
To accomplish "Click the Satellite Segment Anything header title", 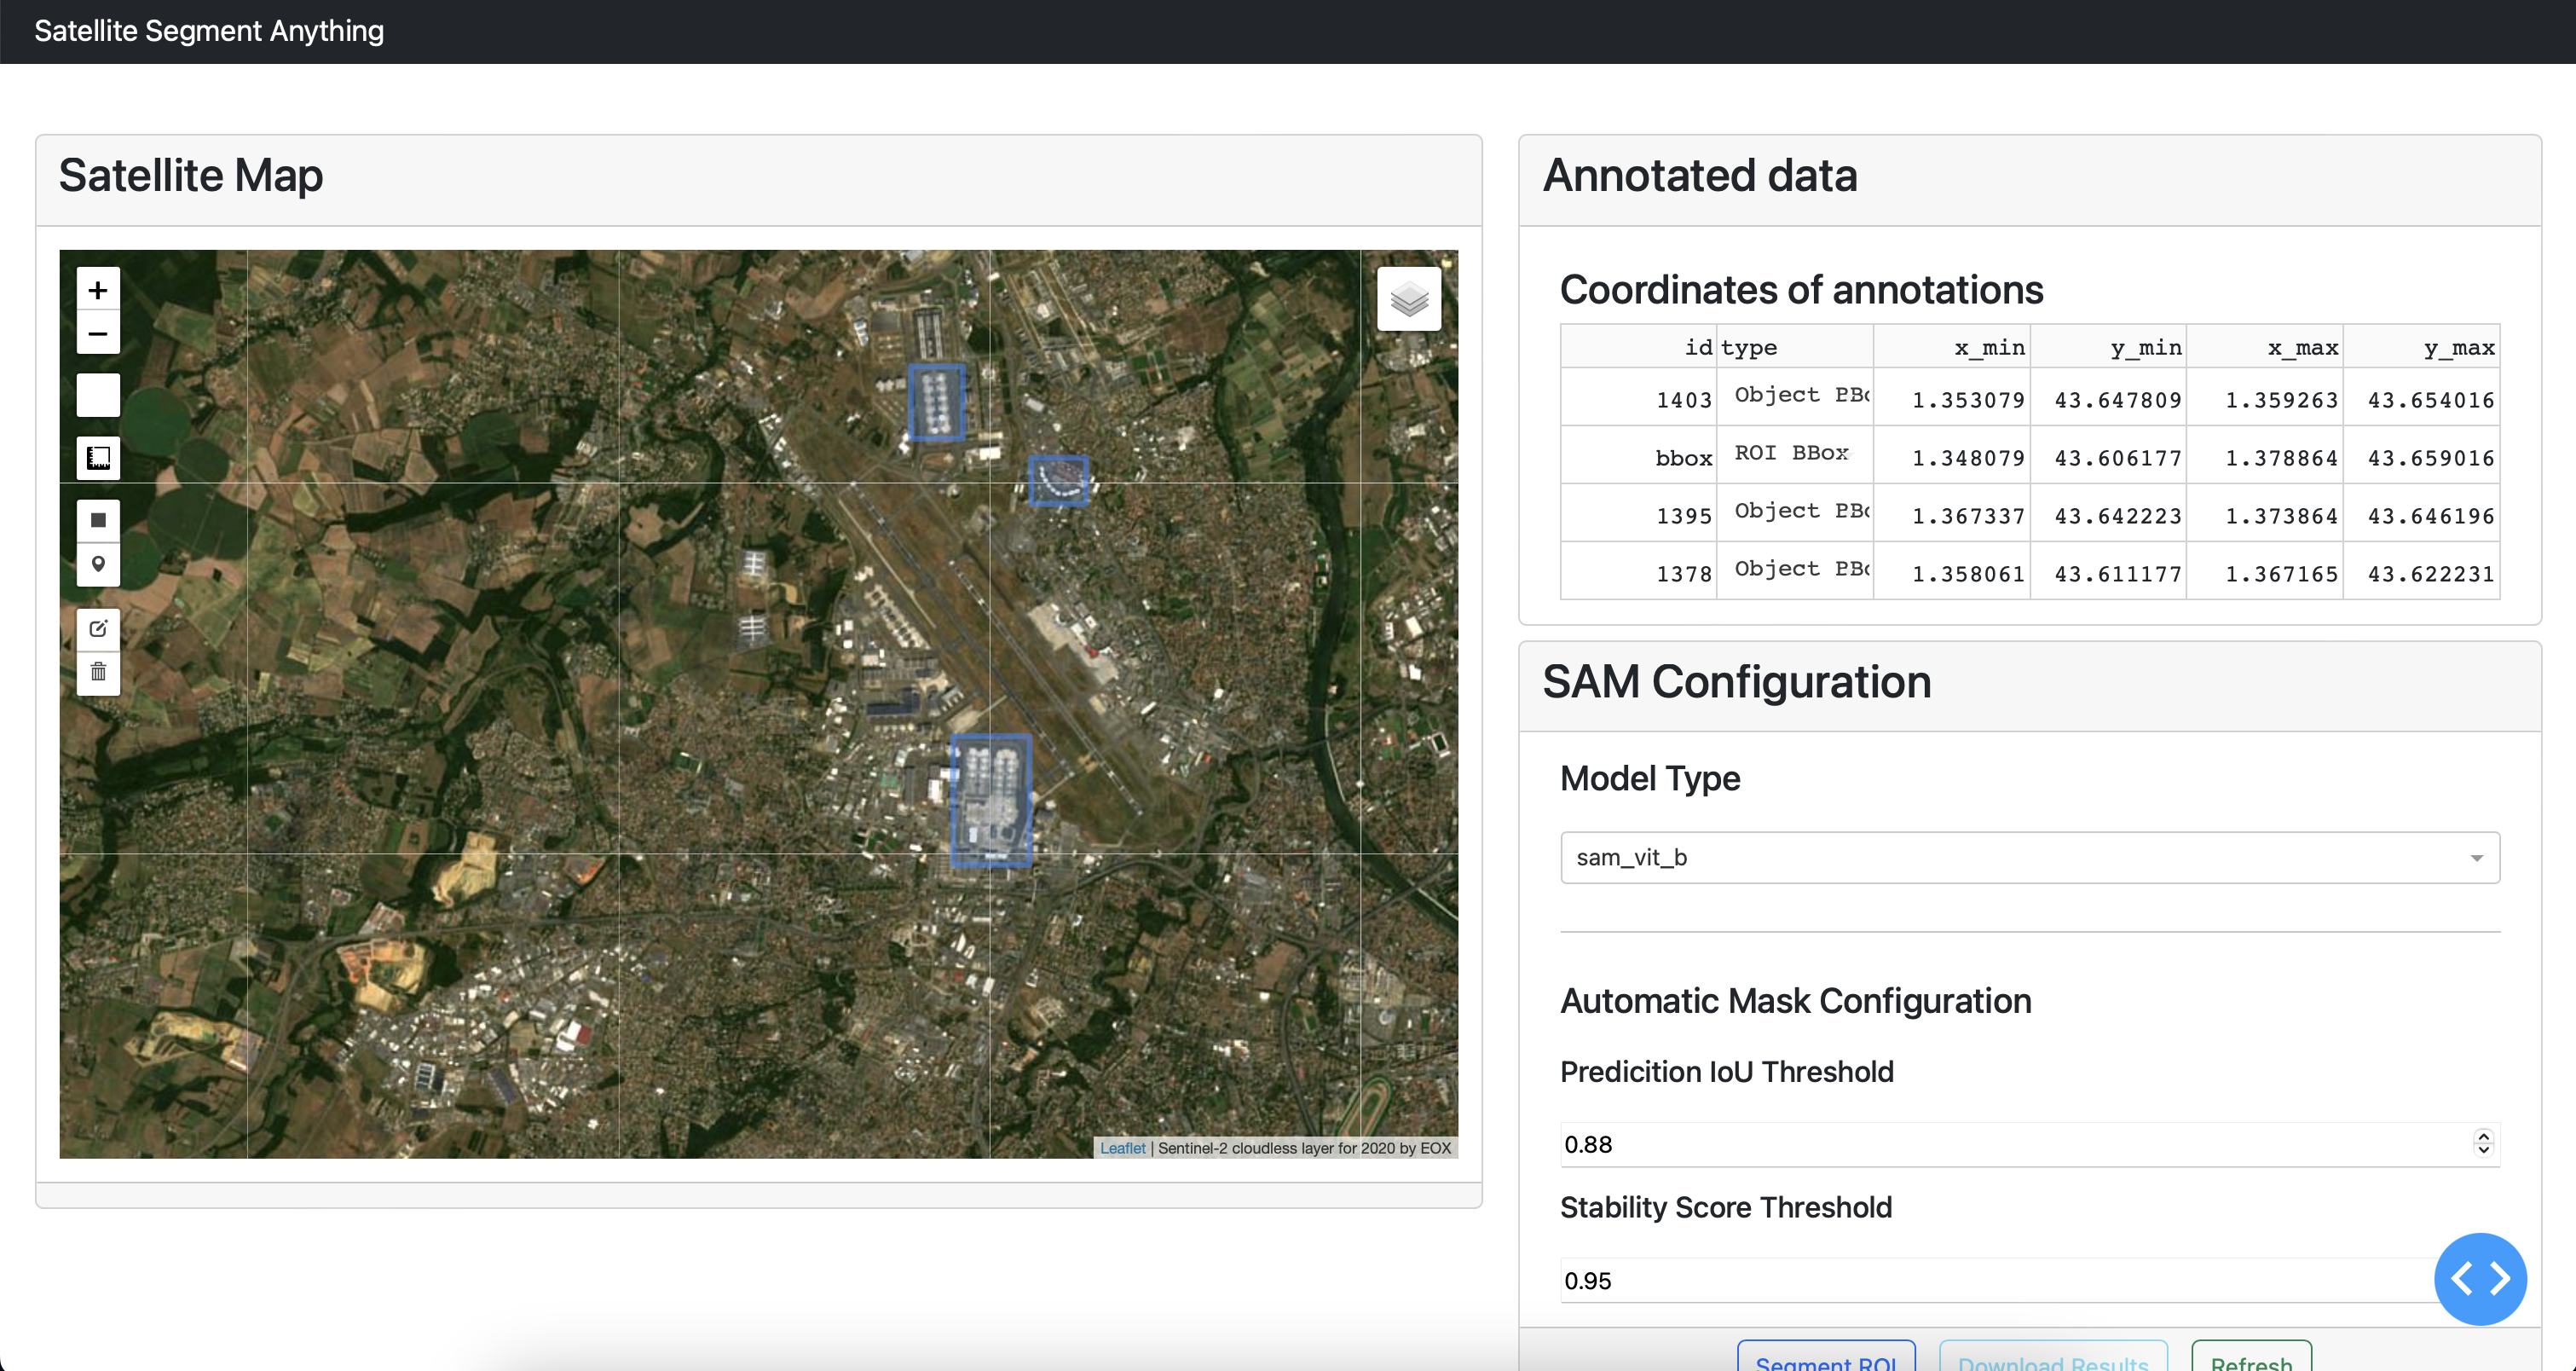I will click(x=209, y=31).
